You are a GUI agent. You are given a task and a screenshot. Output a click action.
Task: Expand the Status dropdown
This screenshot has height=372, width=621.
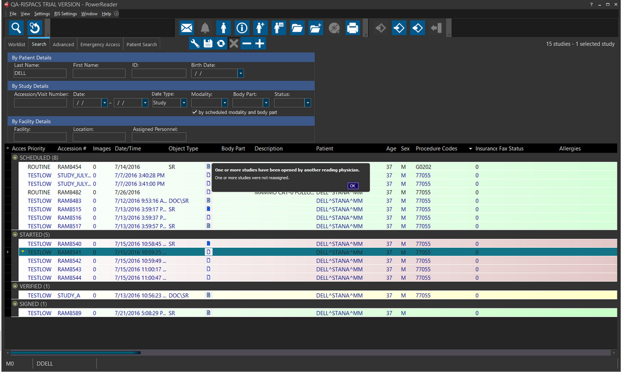pos(308,103)
